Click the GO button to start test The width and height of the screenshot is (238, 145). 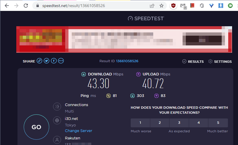pyautogui.click(x=36, y=127)
